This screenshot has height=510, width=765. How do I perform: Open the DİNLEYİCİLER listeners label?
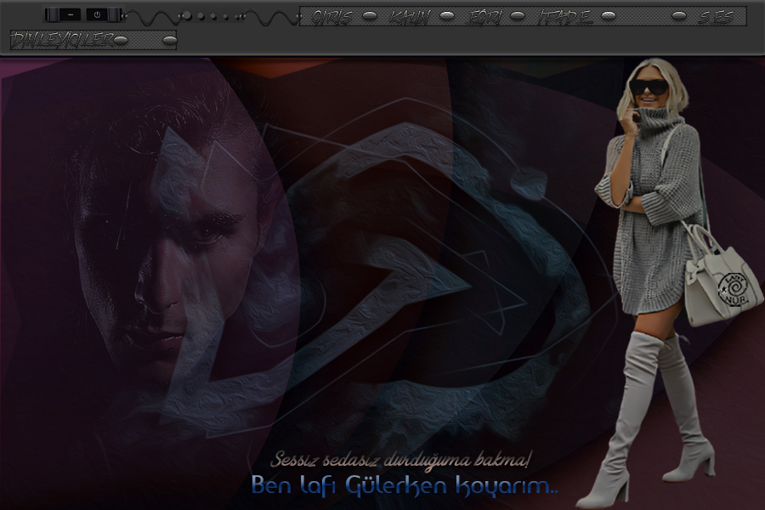click(62, 40)
